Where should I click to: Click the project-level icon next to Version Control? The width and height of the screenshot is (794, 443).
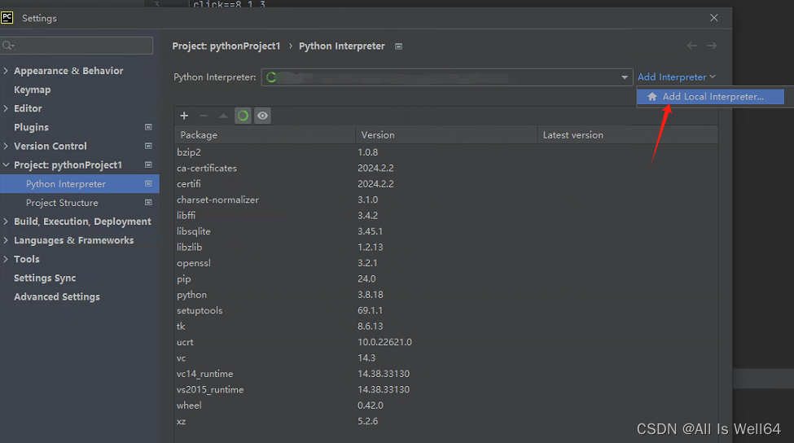coord(148,146)
